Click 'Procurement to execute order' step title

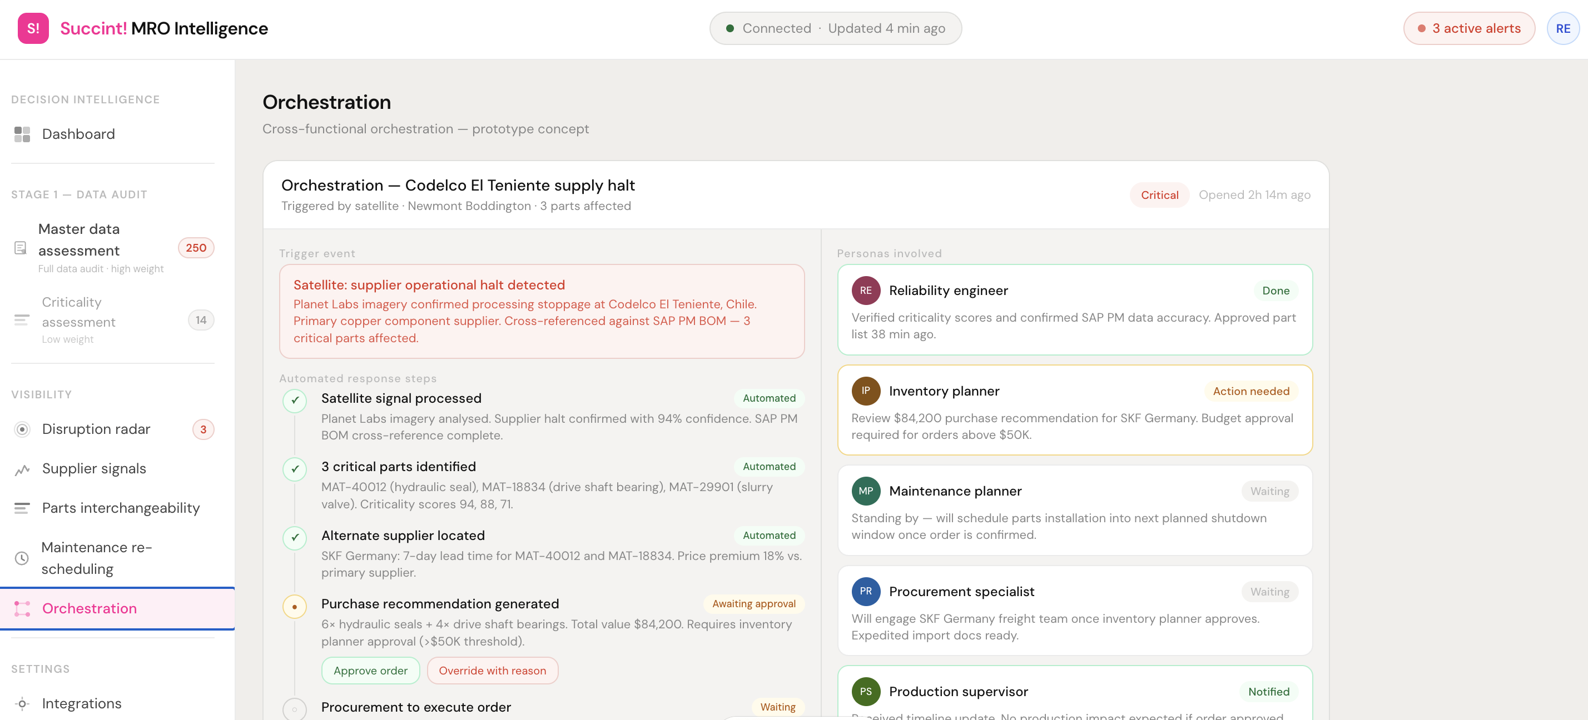tap(416, 708)
